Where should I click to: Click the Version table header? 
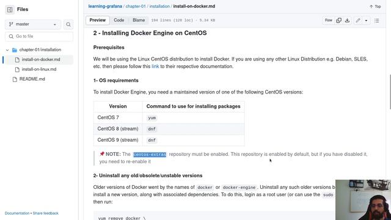[118, 106]
